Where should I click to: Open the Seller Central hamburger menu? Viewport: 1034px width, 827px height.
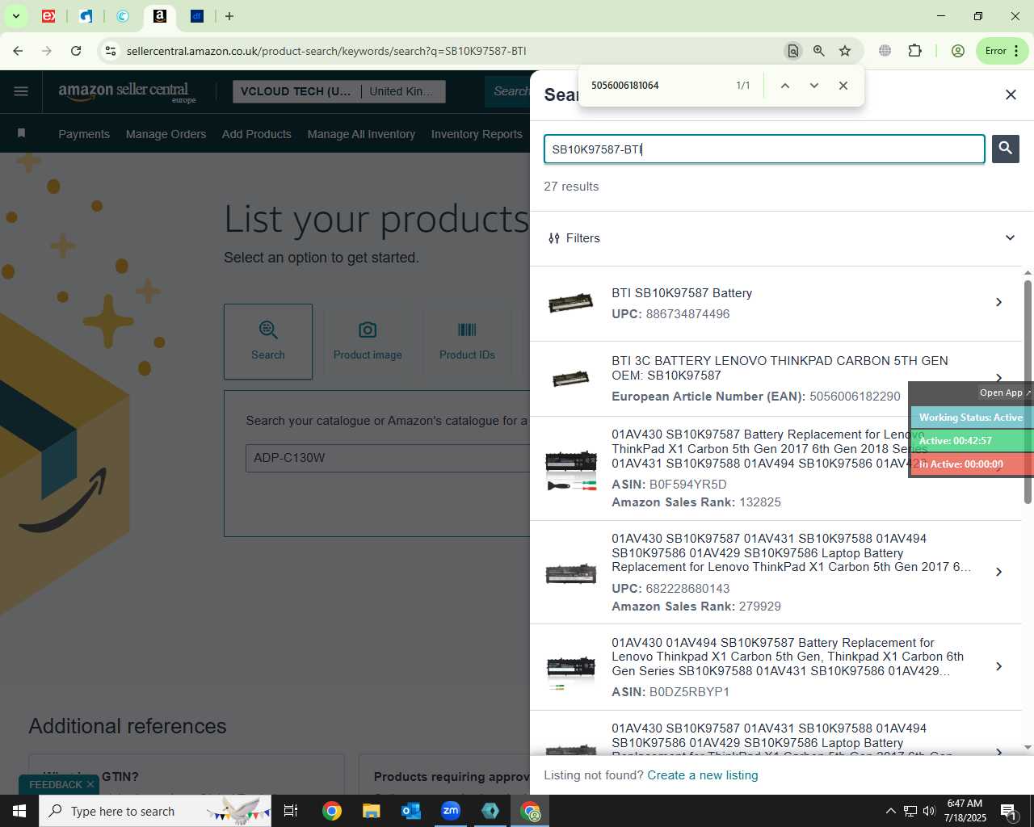pyautogui.click(x=21, y=91)
